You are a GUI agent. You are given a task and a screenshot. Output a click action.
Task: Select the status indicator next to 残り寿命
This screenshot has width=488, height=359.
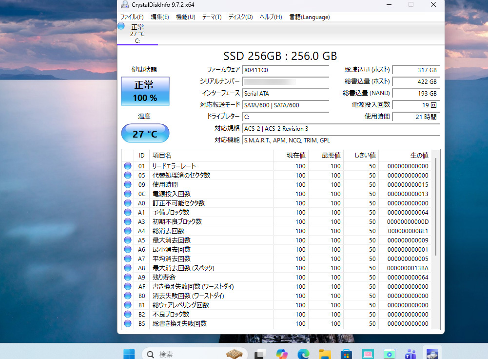[x=127, y=277]
